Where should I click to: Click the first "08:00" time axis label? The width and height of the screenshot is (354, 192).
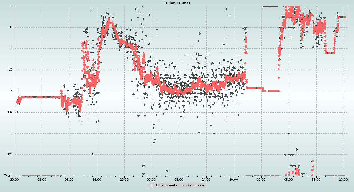tap(69, 179)
